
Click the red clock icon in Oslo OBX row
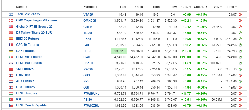[x=240, y=75]
